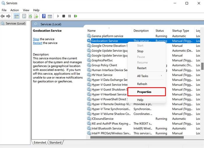Click the gear icon of Hyper-V Heartbeat Service

[89, 94]
